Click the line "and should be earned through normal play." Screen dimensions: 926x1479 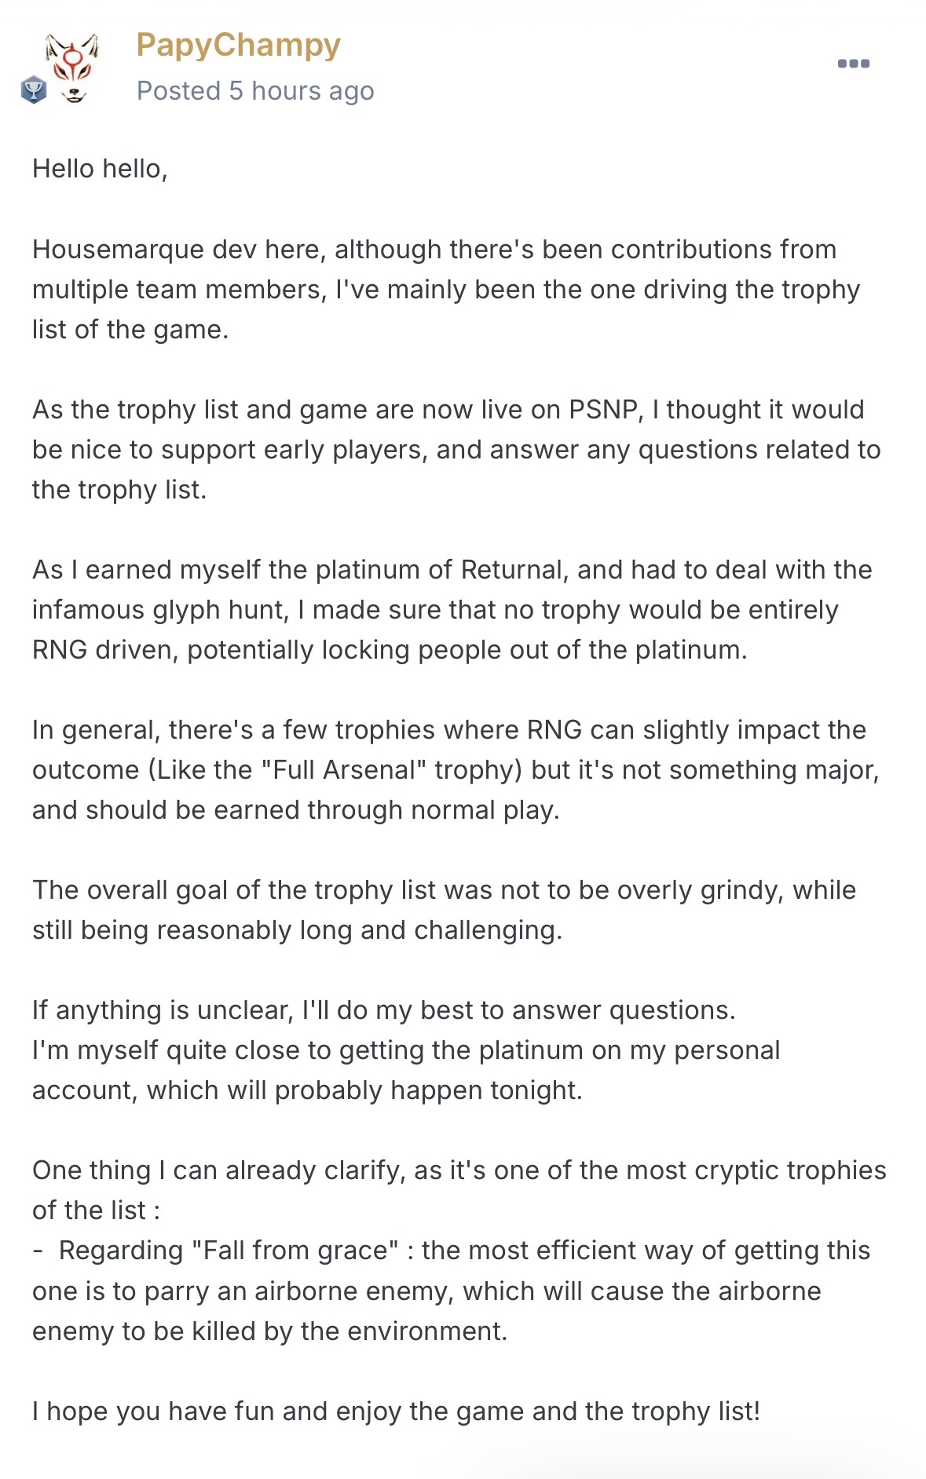[x=296, y=810]
